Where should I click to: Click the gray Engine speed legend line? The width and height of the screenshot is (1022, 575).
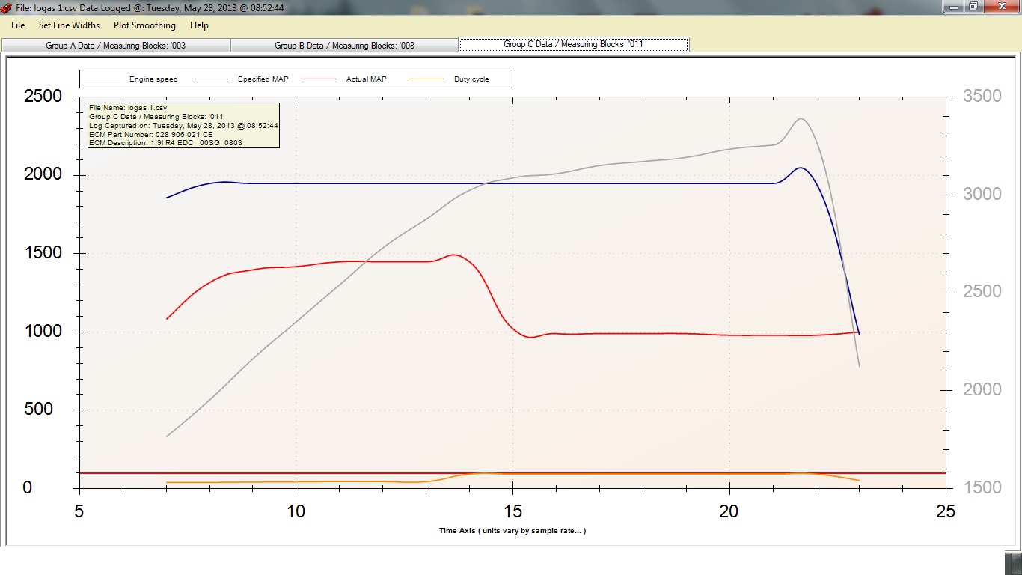click(101, 79)
